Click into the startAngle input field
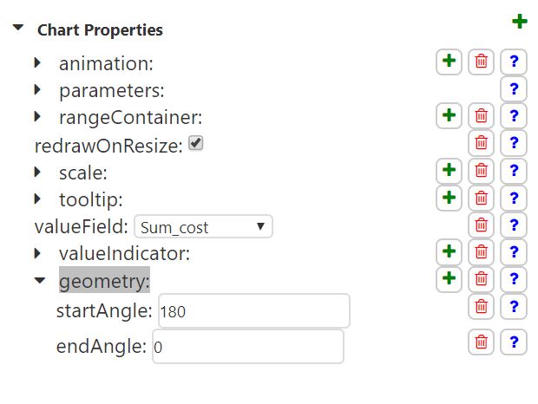Image resolution: width=538 pixels, height=404 pixels. pyautogui.click(x=253, y=310)
